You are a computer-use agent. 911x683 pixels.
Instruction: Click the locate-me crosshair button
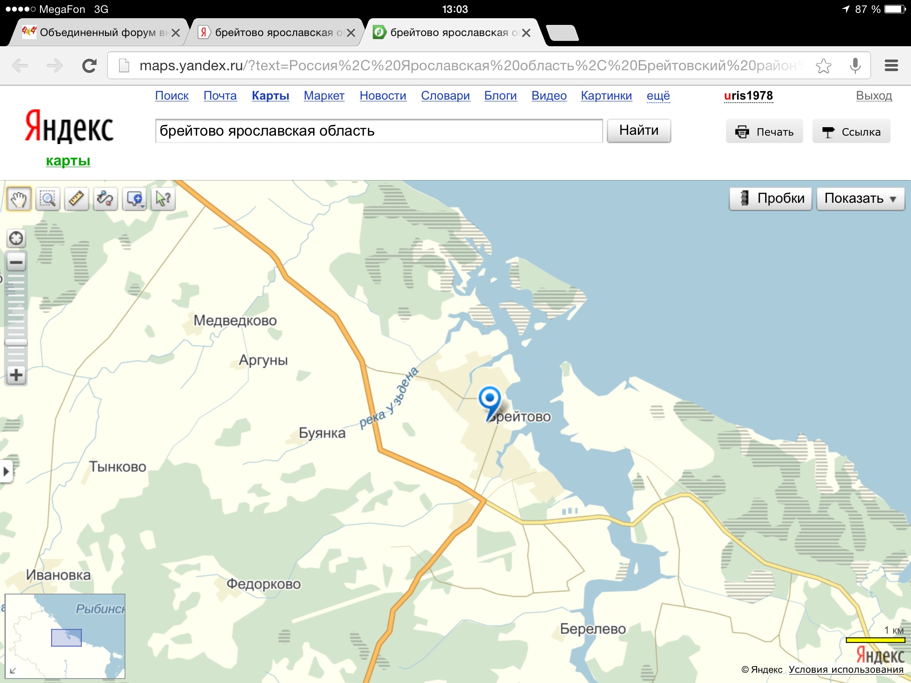[x=16, y=239]
